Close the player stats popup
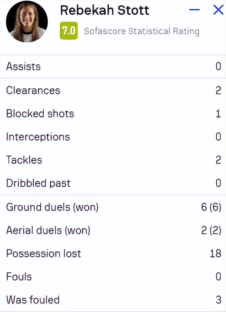 [218, 10]
